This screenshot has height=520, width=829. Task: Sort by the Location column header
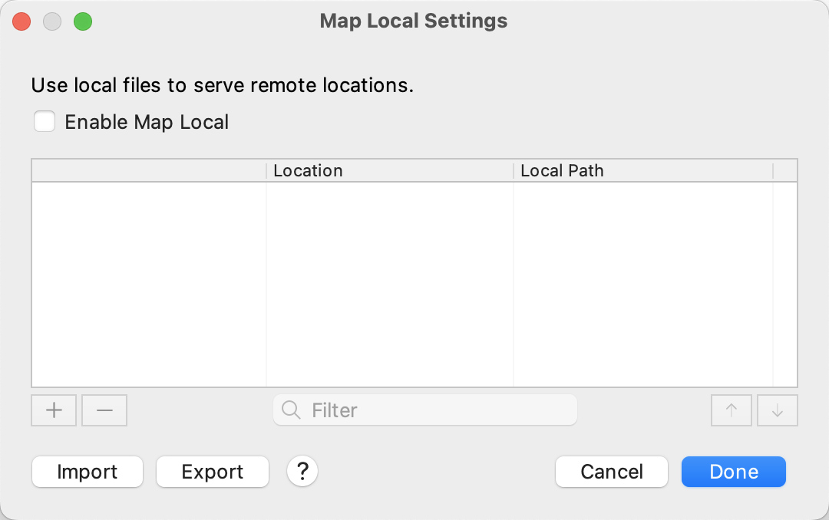[x=389, y=170]
